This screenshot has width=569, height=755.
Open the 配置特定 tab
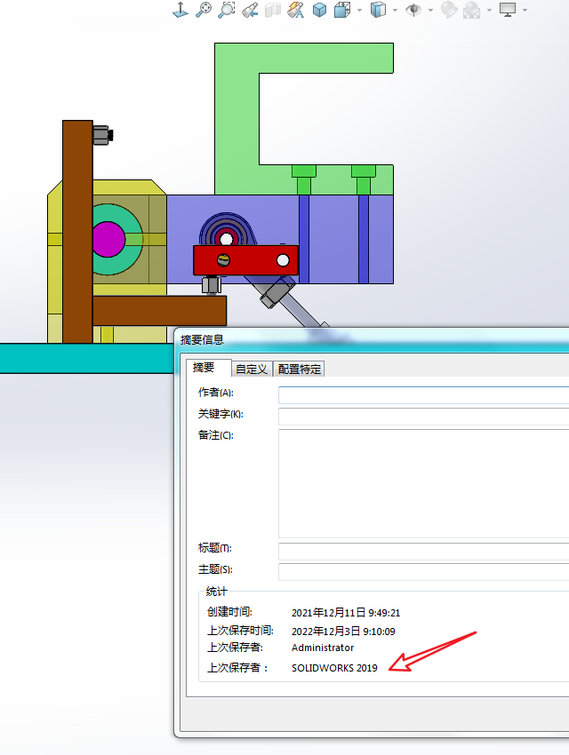point(300,370)
